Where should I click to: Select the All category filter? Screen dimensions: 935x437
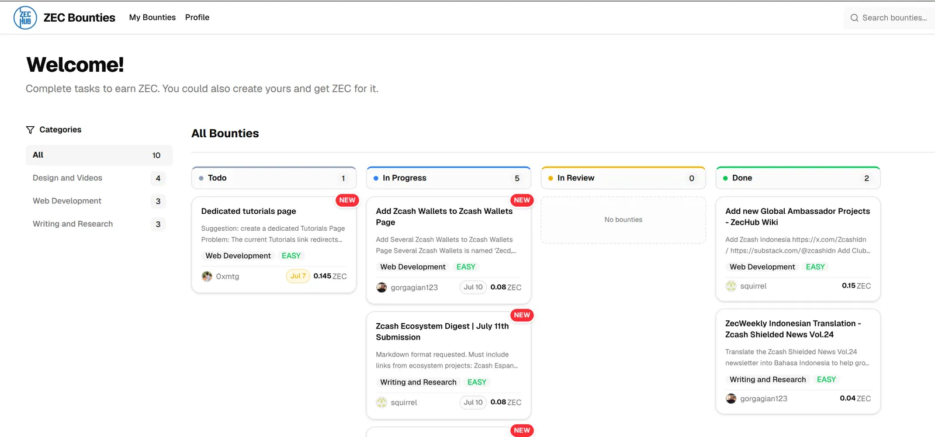click(99, 155)
